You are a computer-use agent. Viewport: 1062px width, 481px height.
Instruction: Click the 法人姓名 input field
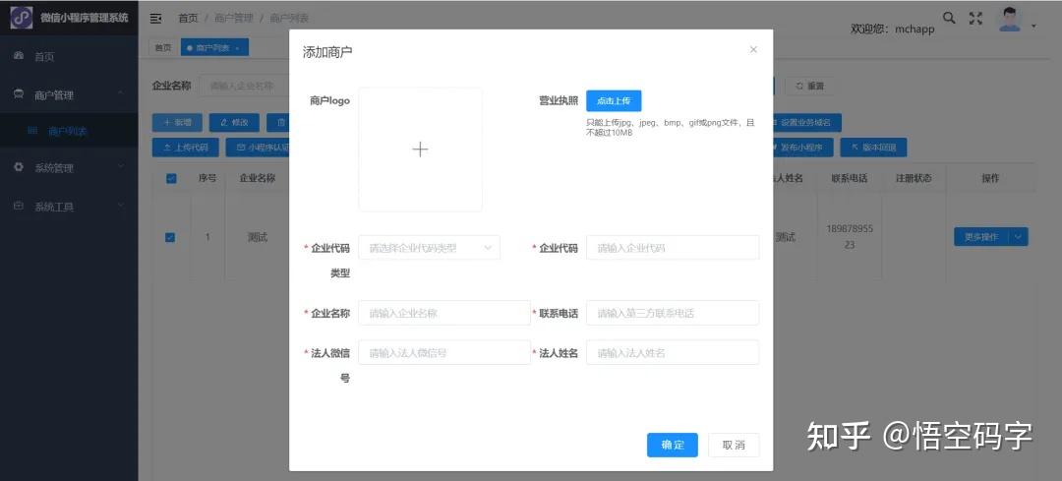[673, 353]
